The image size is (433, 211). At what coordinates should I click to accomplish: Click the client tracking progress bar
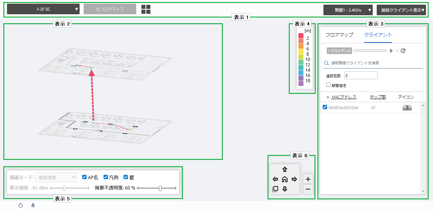coord(370,51)
